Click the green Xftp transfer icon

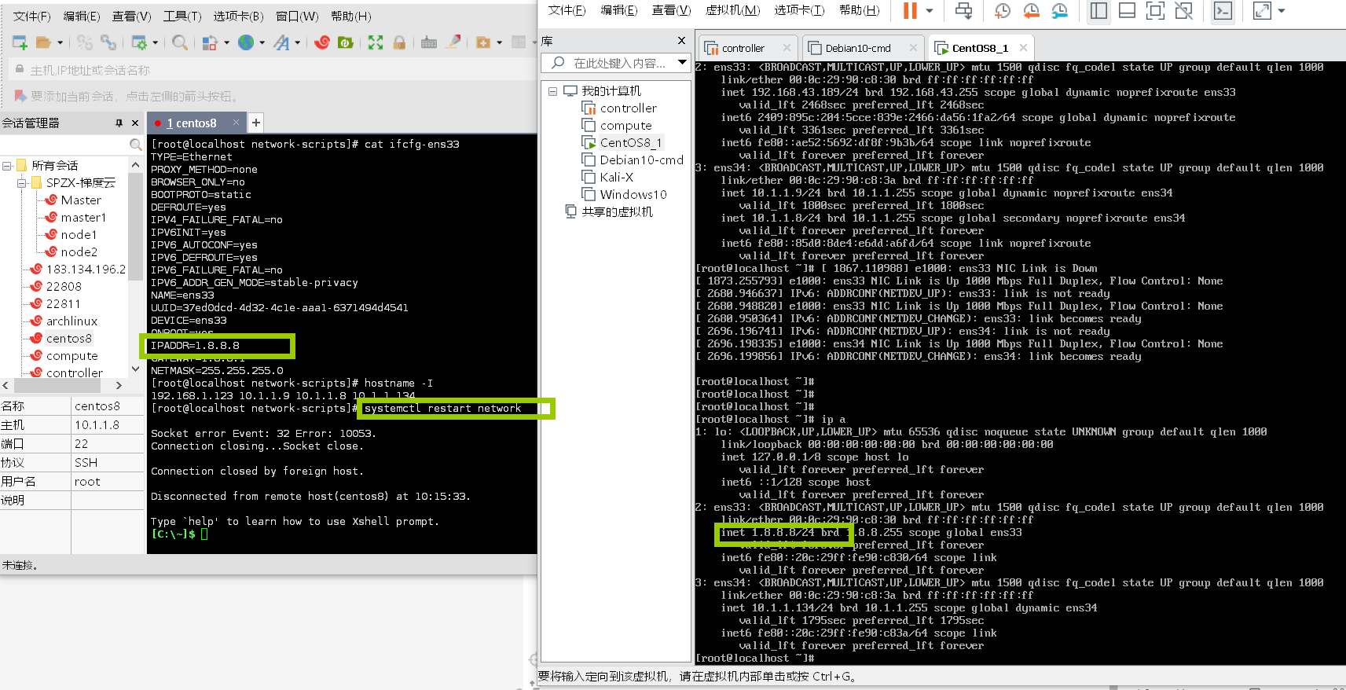point(345,42)
